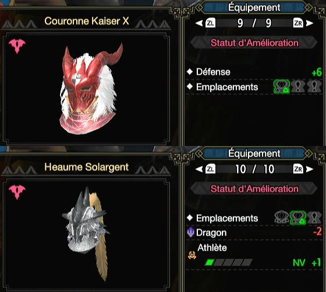Click the red Couronne Kaiser X helmet preview
Viewport: 326px width, 292px height.
(91, 88)
